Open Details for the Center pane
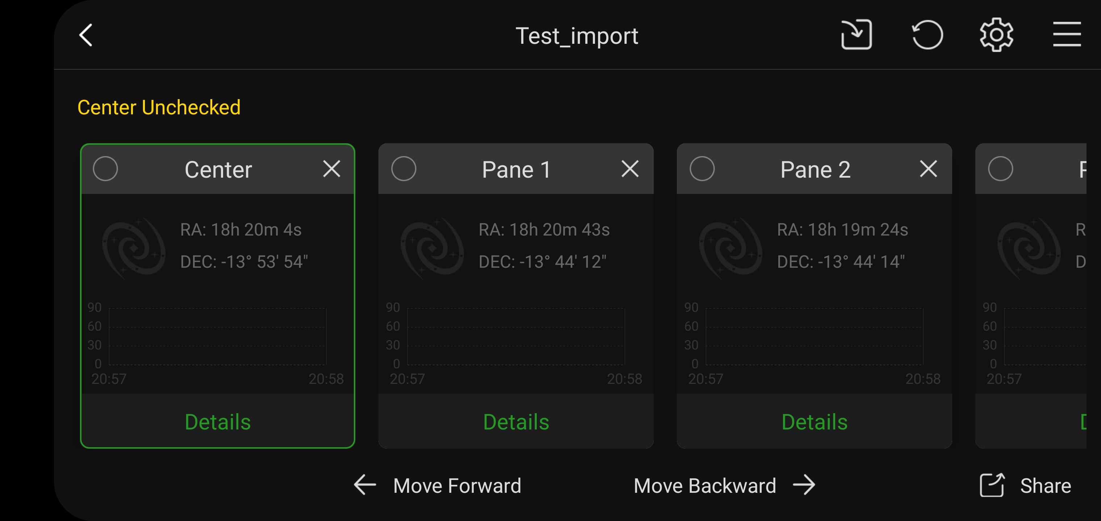Image resolution: width=1101 pixels, height=521 pixels. coord(218,422)
